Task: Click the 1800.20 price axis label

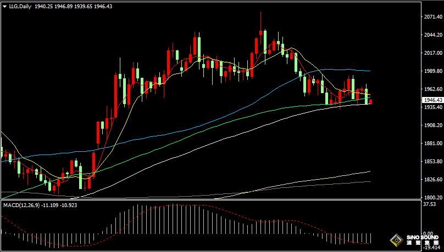Action: point(432,197)
